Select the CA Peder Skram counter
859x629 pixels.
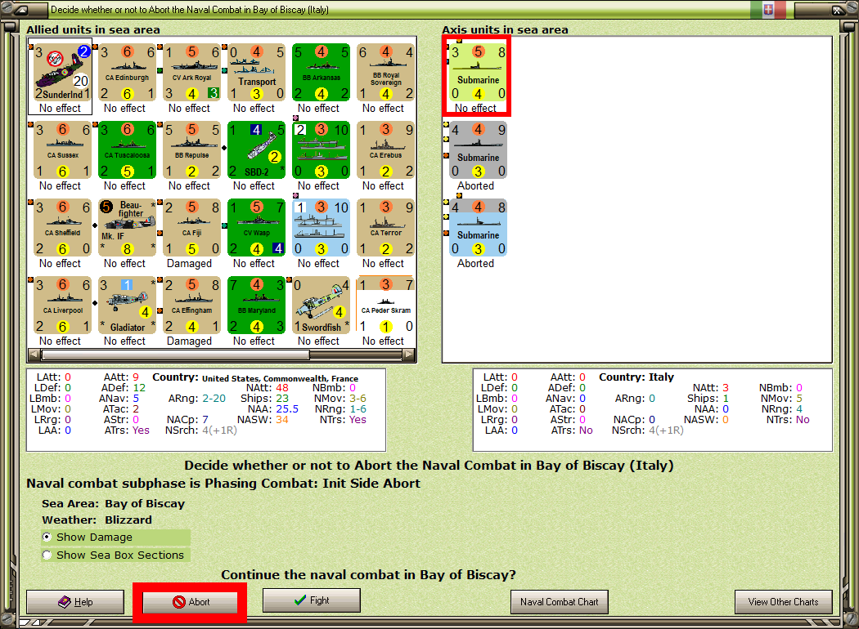coord(385,306)
